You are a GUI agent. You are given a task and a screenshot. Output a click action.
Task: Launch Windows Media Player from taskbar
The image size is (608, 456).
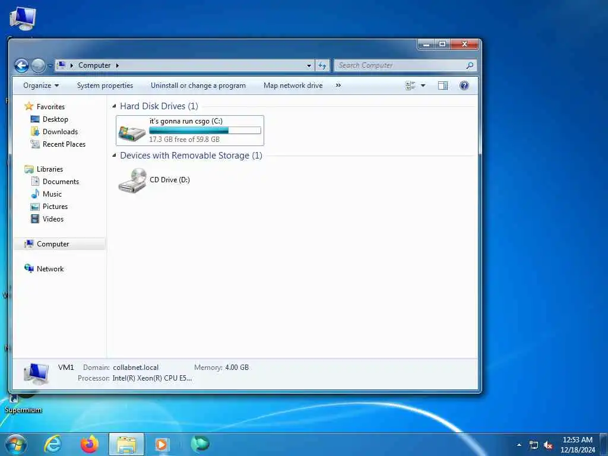(x=162, y=444)
